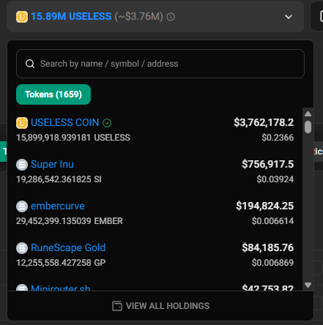Focus the search by name/symbol/address field
The height and width of the screenshot is (325, 323).
[x=160, y=64]
